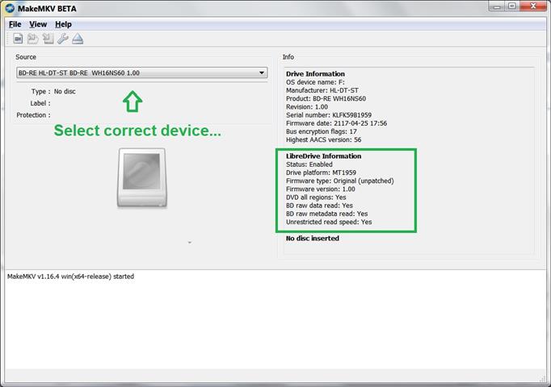This screenshot has width=551, height=387.
Task: Click 'Firmware date: 2117-04-25 17:56' line
Action: click(x=336, y=123)
